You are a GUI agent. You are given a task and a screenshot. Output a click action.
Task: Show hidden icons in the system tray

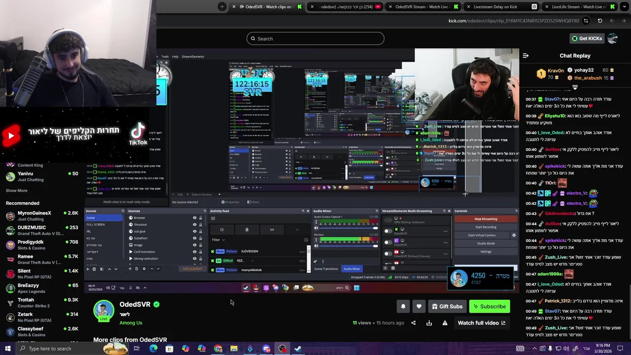point(534,349)
